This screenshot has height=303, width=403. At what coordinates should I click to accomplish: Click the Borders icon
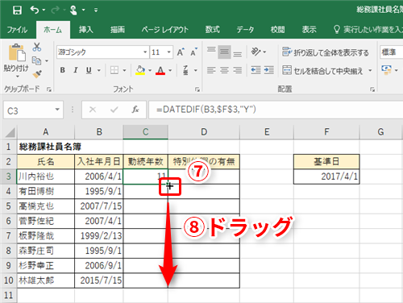pyautogui.click(x=114, y=70)
